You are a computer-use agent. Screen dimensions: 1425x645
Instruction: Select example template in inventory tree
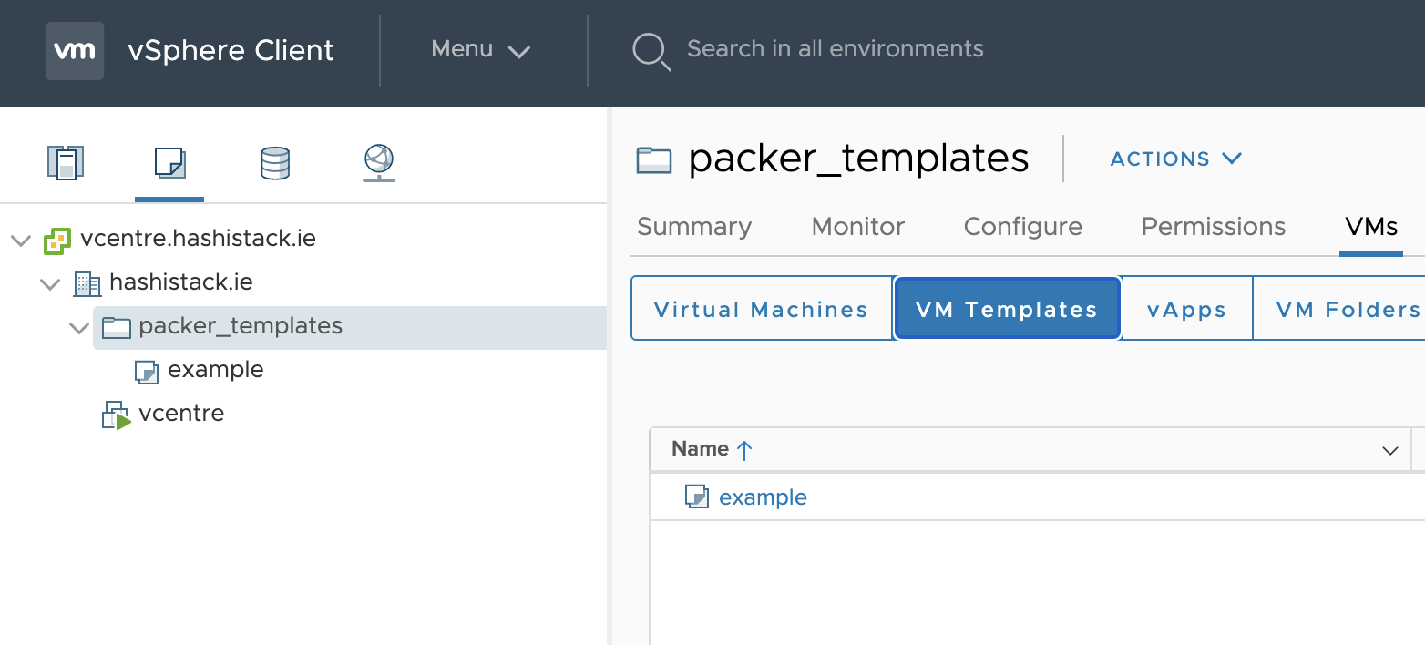click(216, 370)
